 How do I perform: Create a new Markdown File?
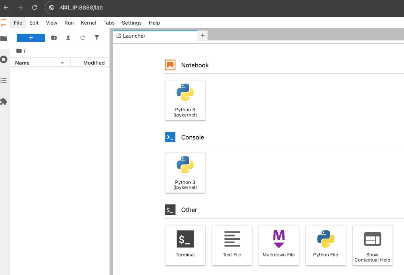(279, 245)
